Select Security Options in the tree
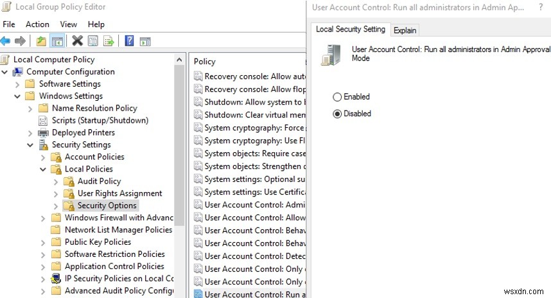The image size is (551, 298). tap(107, 206)
